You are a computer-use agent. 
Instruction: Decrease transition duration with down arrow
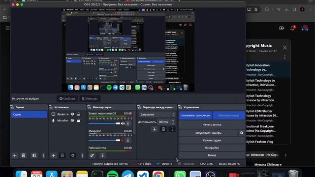(173, 123)
